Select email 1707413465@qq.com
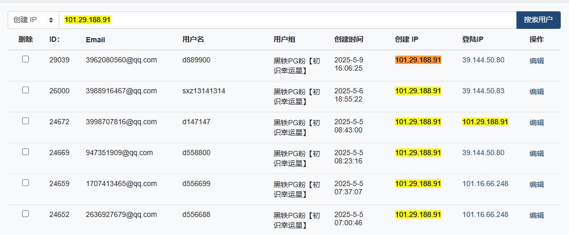The height and width of the screenshot is (235, 569). coord(121,183)
